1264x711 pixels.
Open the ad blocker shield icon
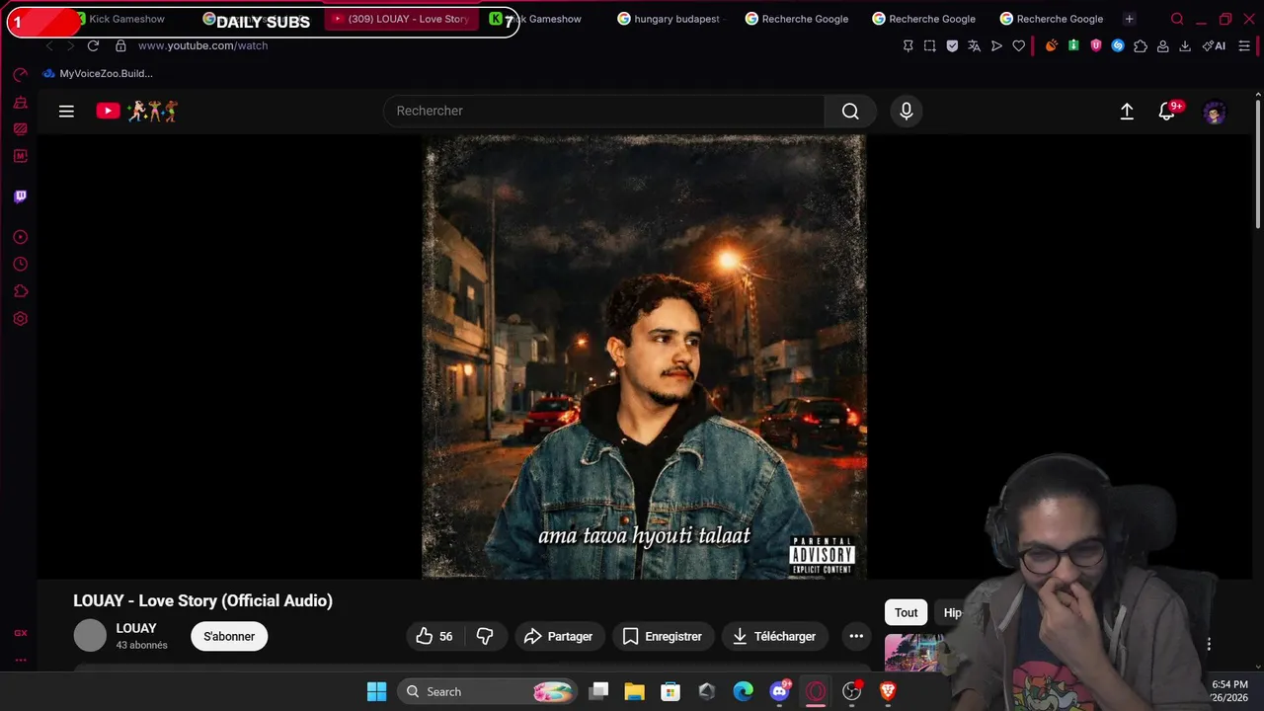click(952, 45)
